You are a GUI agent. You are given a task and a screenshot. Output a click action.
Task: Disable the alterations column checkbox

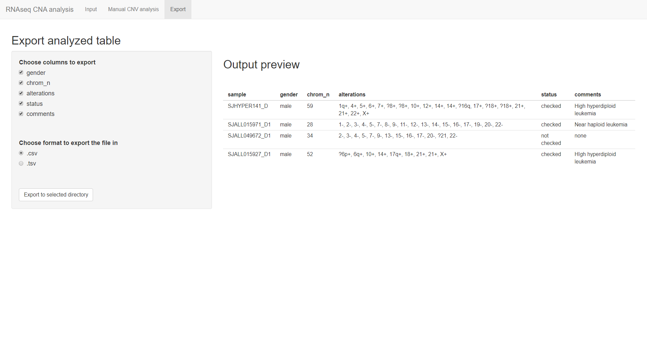21,93
